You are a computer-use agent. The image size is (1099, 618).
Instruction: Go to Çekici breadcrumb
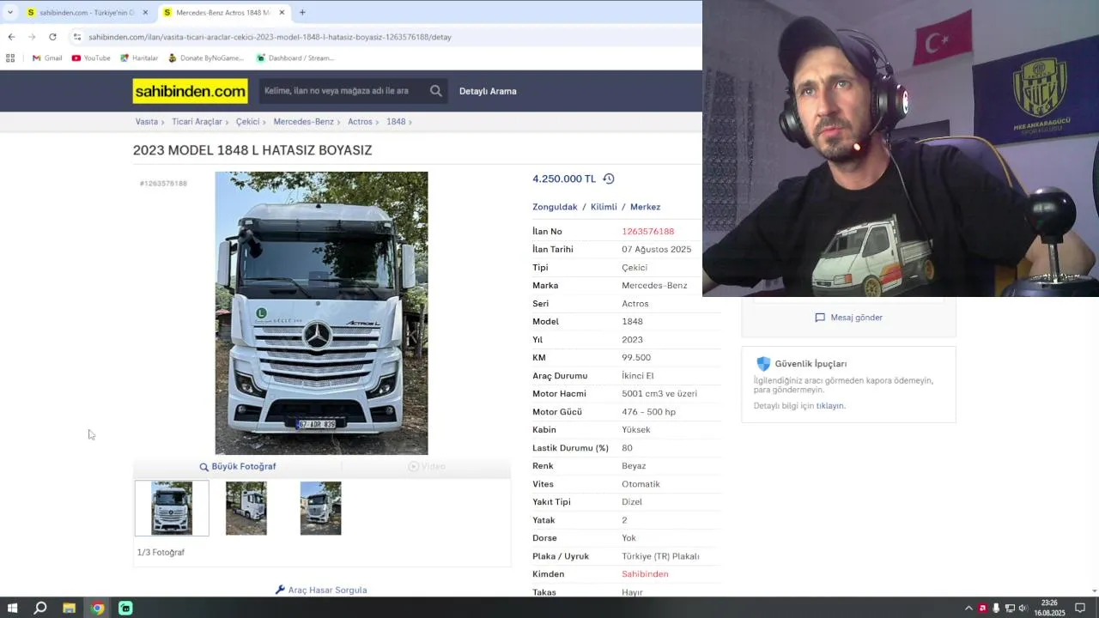point(247,122)
